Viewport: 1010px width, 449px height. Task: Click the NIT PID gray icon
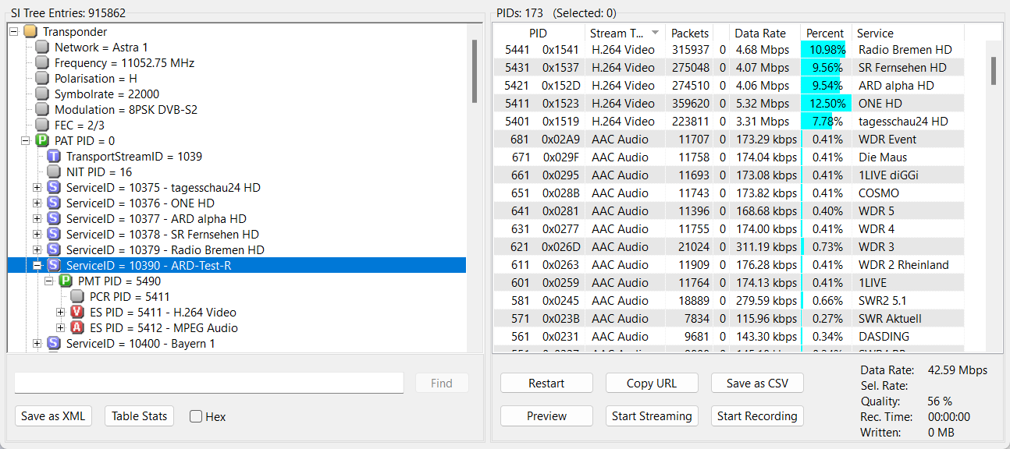[x=54, y=172]
